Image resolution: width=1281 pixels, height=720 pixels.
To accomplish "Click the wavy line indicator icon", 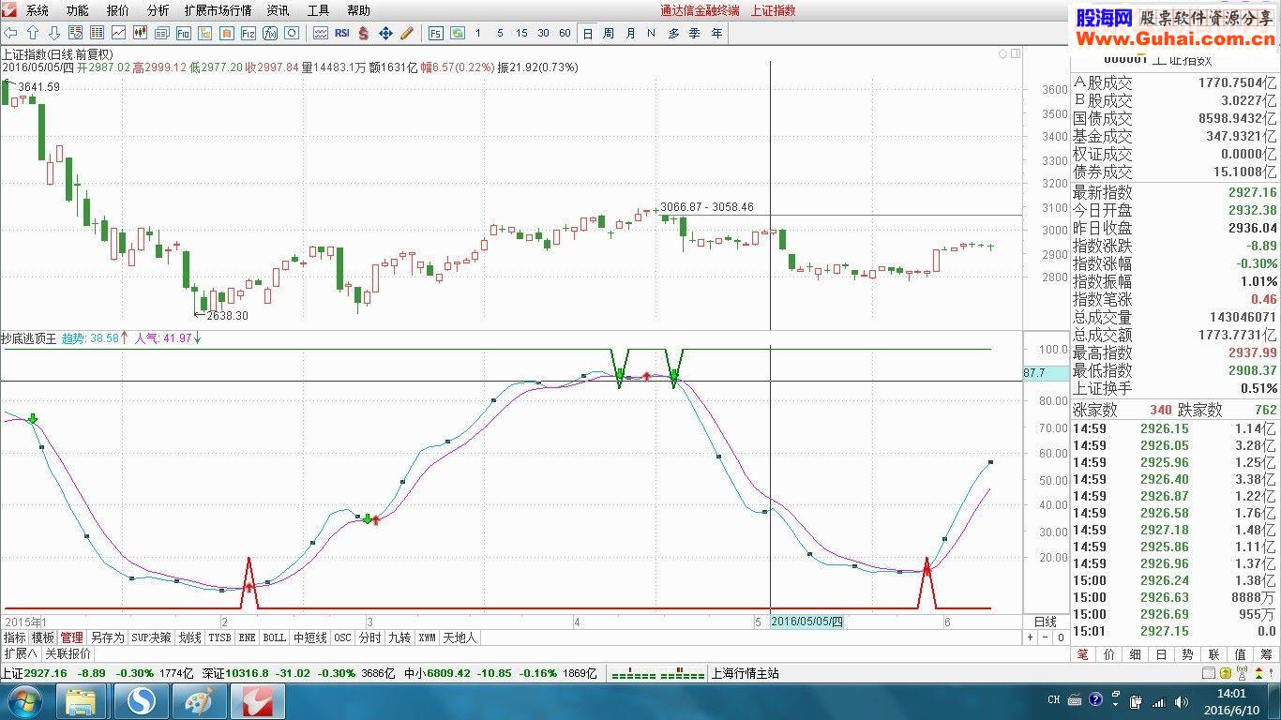I will 321,33.
